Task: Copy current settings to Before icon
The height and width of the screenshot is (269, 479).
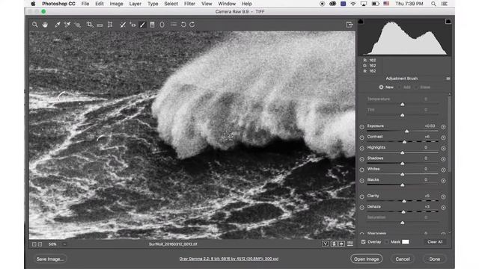Action: click(341, 244)
